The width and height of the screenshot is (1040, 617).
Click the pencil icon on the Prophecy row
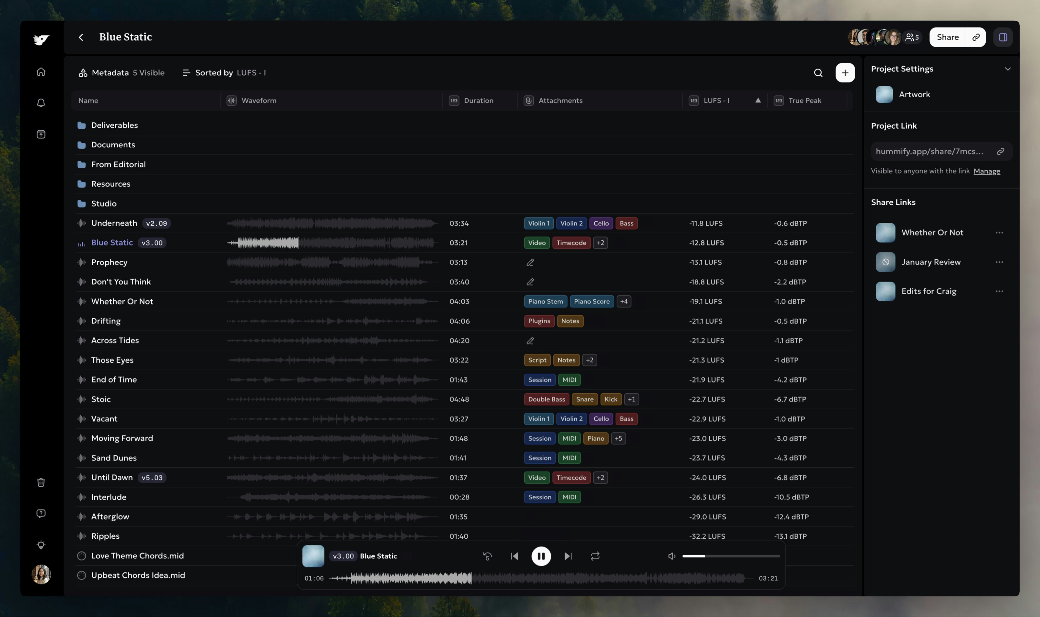point(530,262)
